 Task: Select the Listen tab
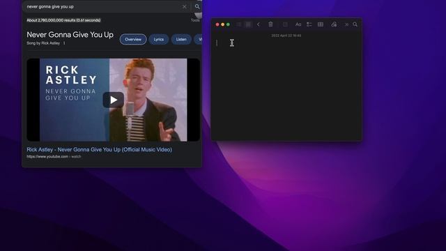181,39
